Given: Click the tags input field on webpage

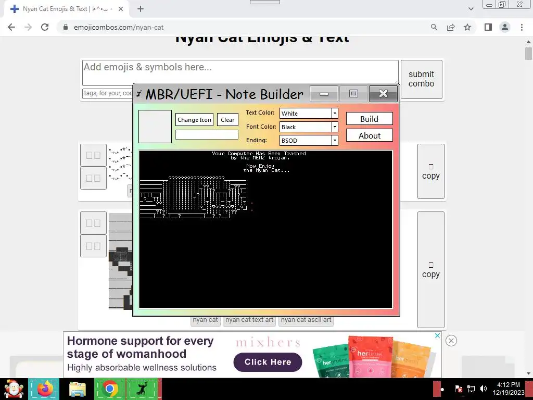Looking at the screenshot, I should 107,93.
